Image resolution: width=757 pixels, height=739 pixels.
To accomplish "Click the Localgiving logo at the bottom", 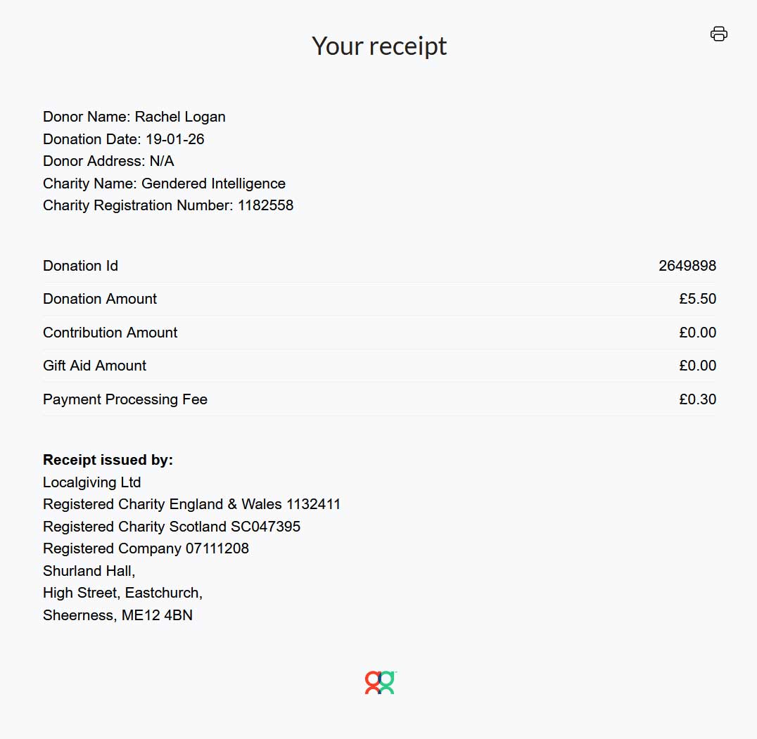I will [x=380, y=682].
